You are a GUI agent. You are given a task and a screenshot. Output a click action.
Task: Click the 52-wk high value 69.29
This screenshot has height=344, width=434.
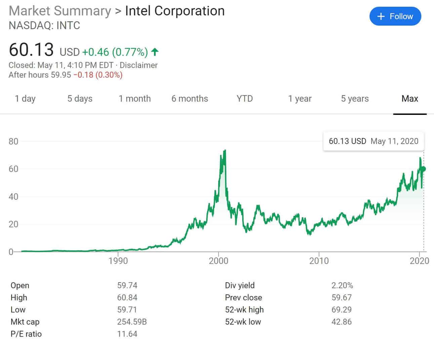coord(342,309)
